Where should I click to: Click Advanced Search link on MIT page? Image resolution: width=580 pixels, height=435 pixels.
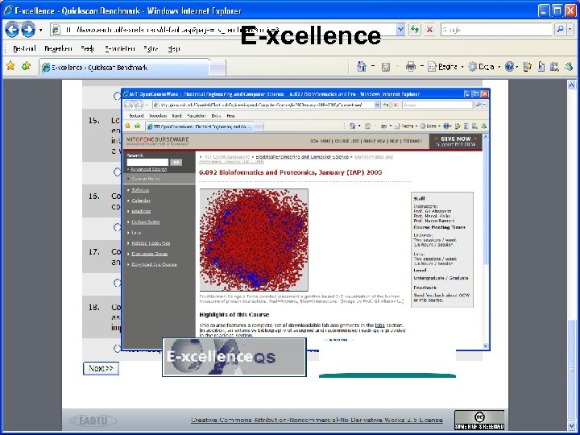tap(149, 169)
